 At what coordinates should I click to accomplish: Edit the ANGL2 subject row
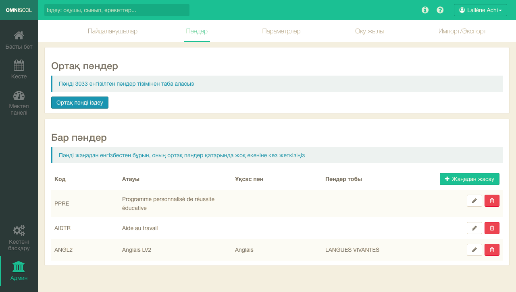[474, 250]
